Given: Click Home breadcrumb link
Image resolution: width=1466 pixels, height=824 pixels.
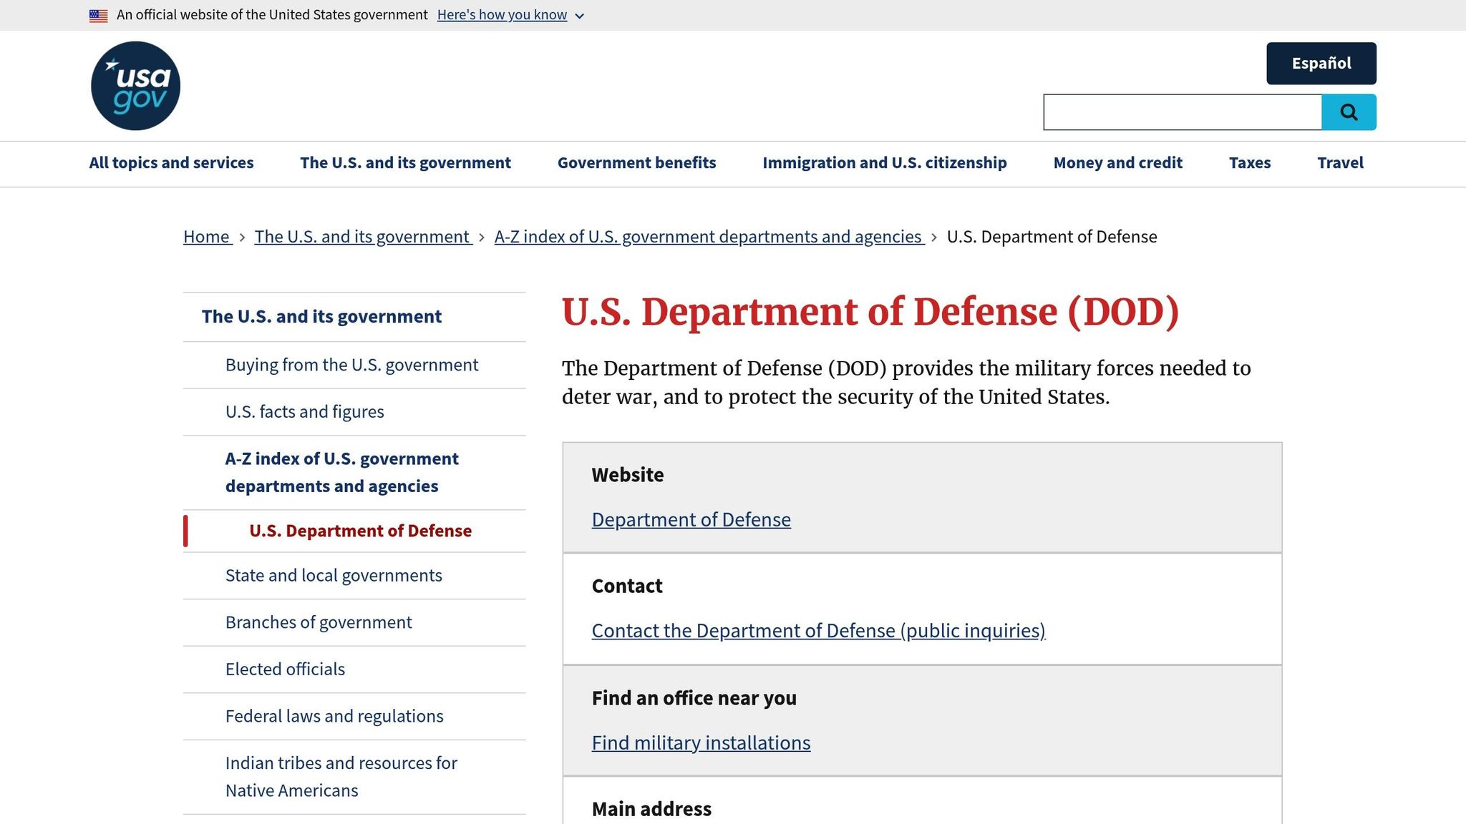Looking at the screenshot, I should [x=206, y=237].
